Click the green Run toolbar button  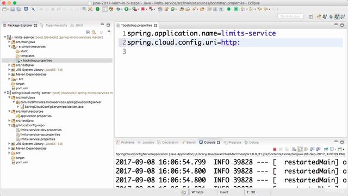126,9
